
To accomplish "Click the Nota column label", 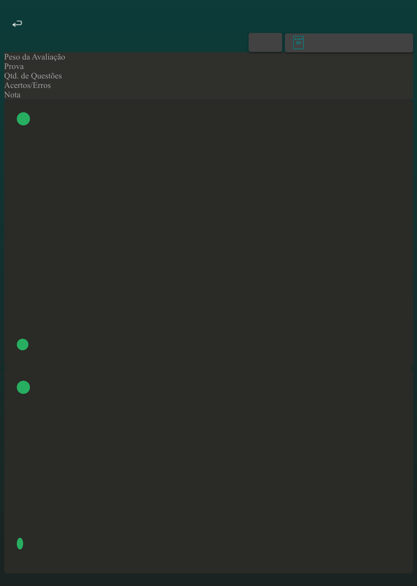I will coord(12,95).
